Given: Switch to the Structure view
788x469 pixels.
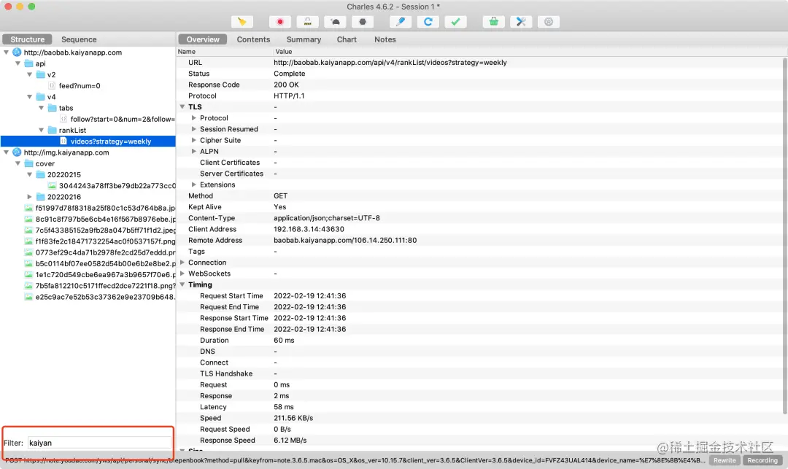Looking at the screenshot, I should pyautogui.click(x=27, y=39).
